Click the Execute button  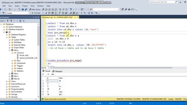coord(36,13)
